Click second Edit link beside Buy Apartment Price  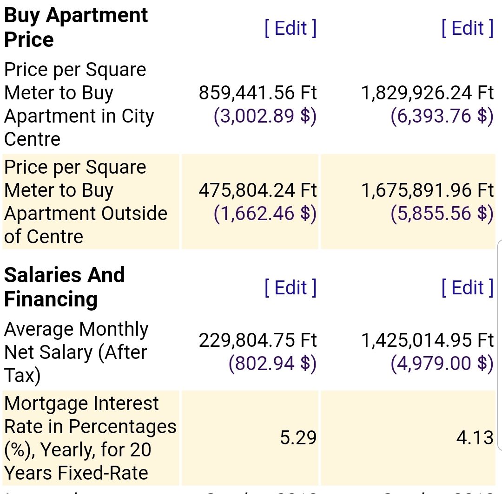click(x=467, y=28)
